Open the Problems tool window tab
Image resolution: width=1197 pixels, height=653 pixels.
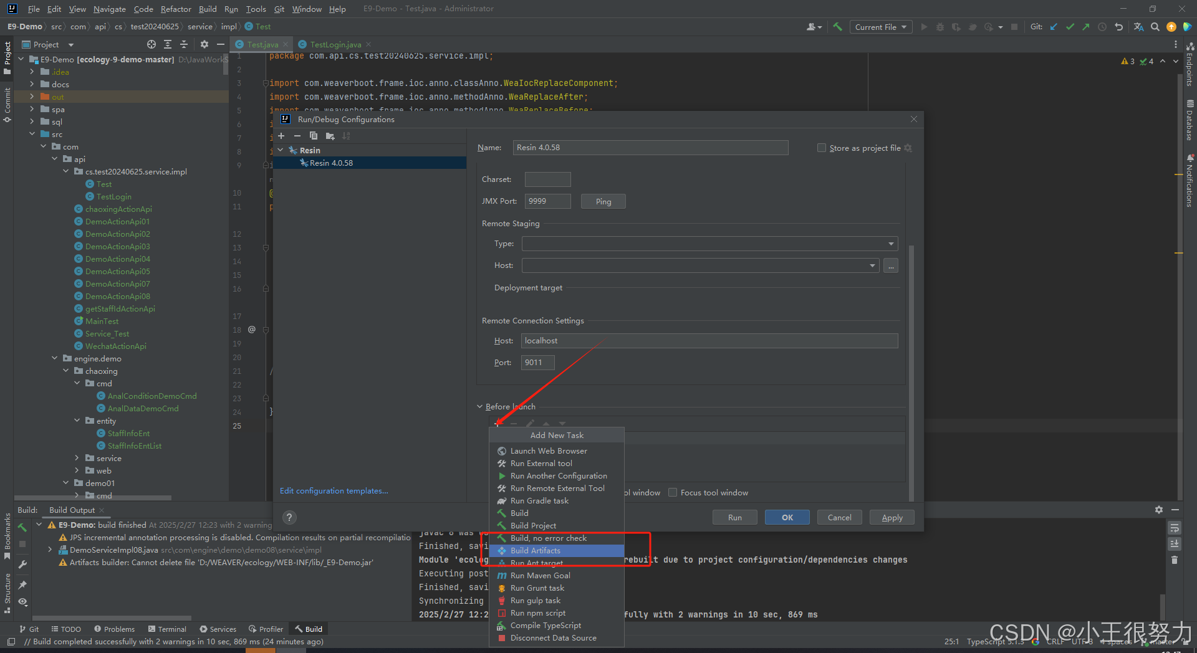pyautogui.click(x=114, y=629)
